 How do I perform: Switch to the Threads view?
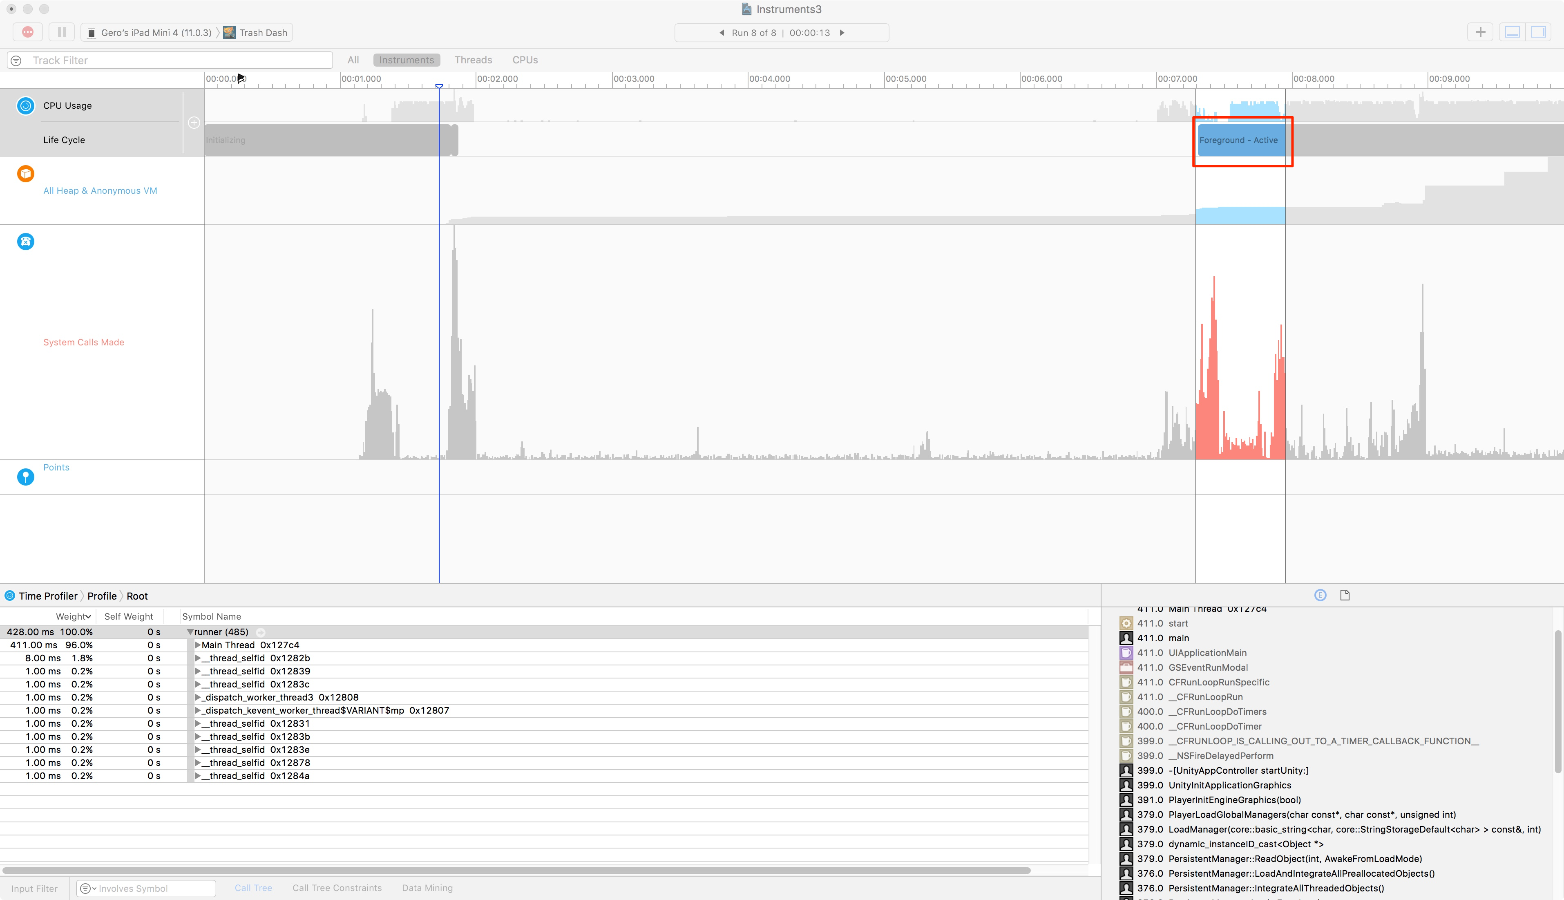coord(473,59)
